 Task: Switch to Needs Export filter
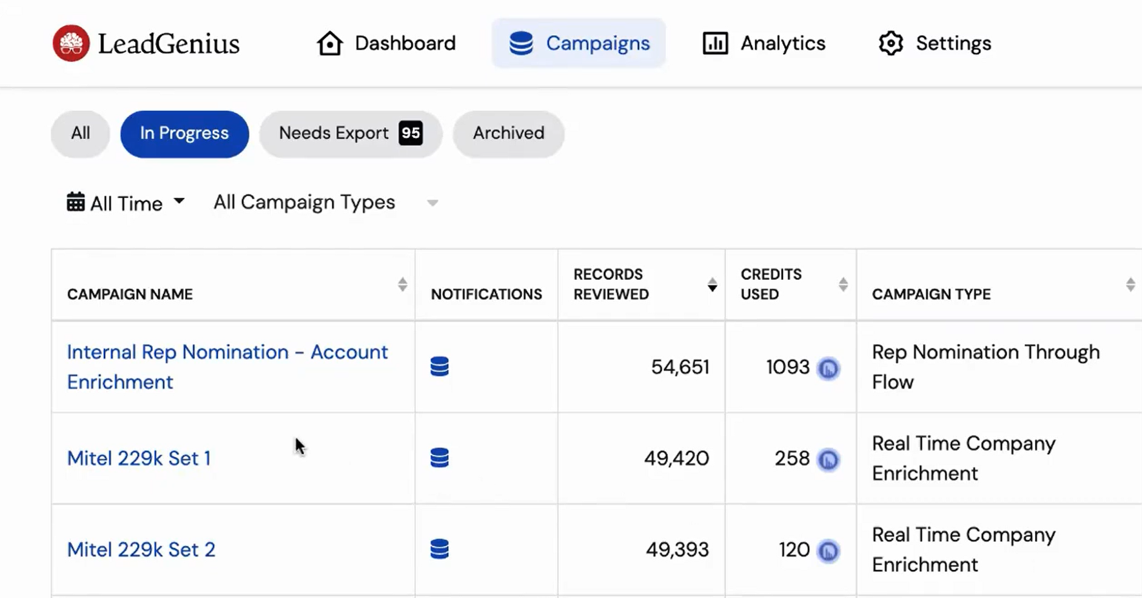[x=351, y=134]
